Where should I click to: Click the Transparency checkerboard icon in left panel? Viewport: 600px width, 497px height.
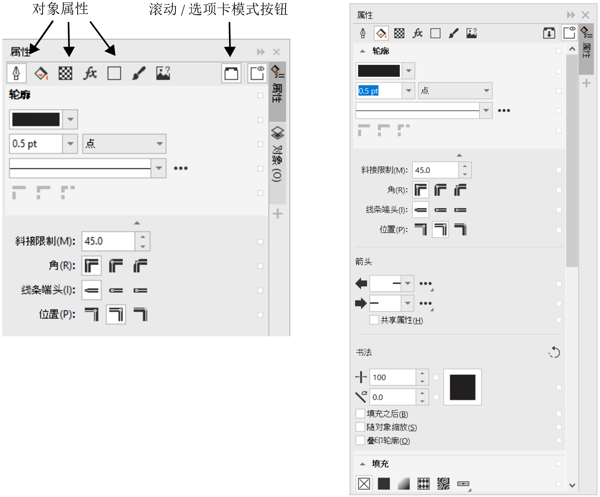tap(65, 73)
